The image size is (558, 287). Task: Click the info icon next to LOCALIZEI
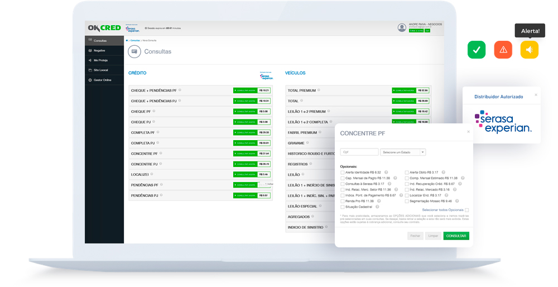pyautogui.click(x=152, y=174)
